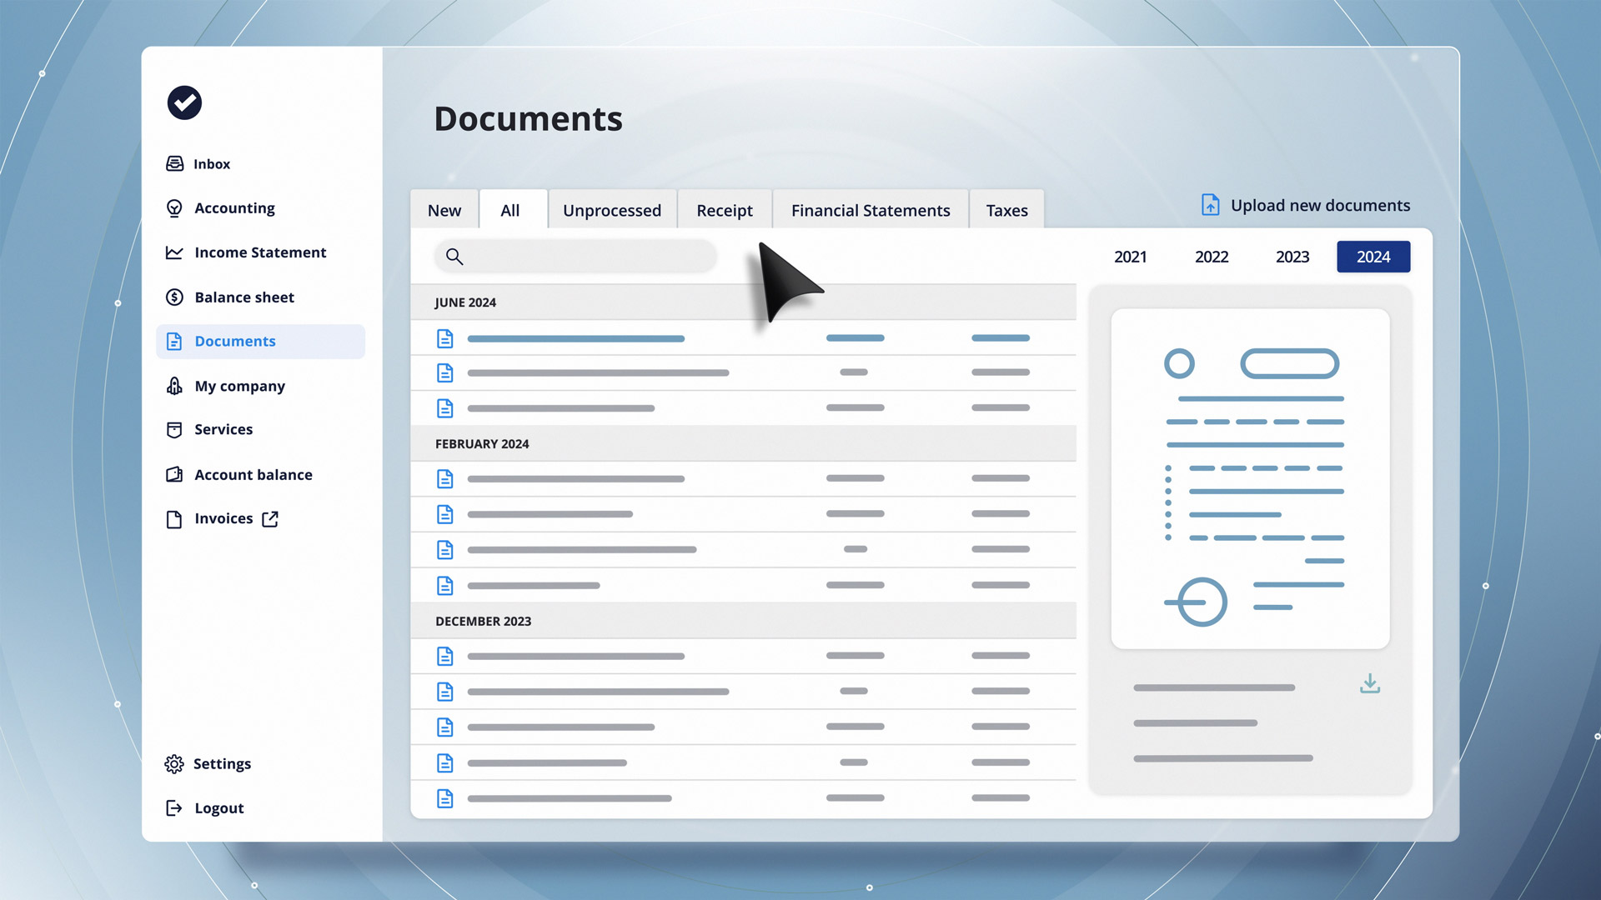Click the upload document icon
Viewport: 1601px width, 900px height.
pyautogui.click(x=1210, y=205)
